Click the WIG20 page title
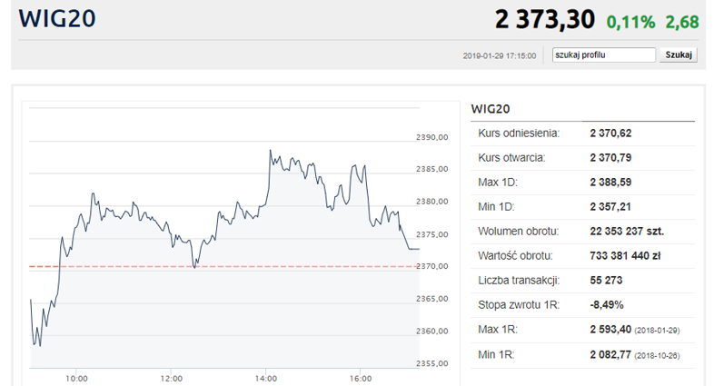The height and width of the screenshot is (386, 714). [x=57, y=19]
